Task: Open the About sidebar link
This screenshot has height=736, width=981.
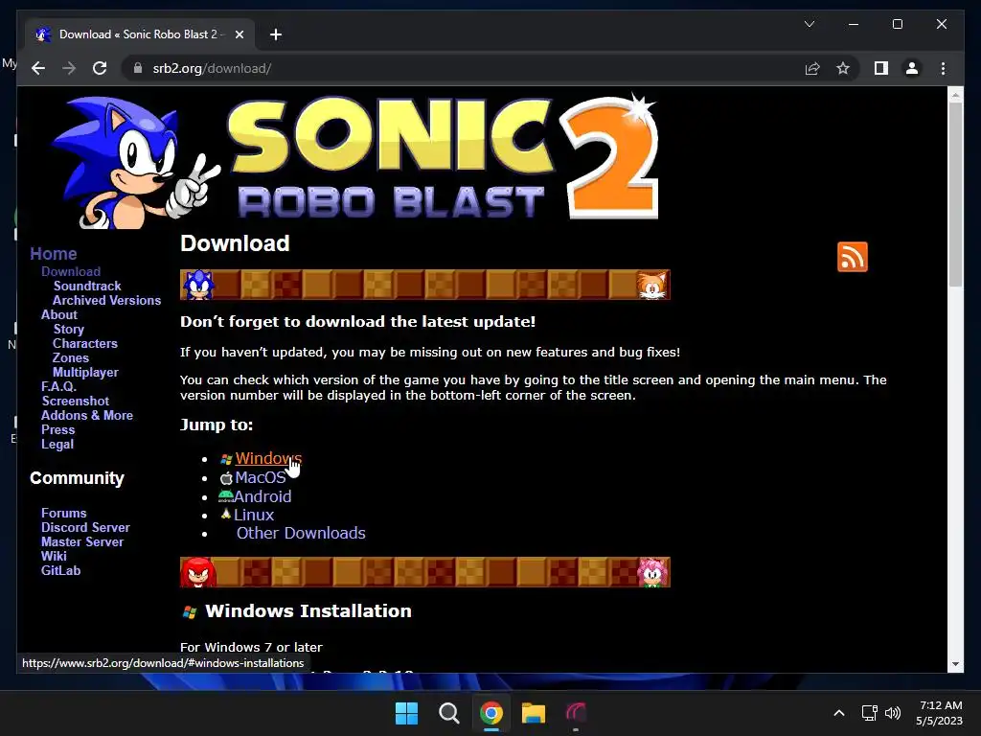Action: tap(59, 314)
